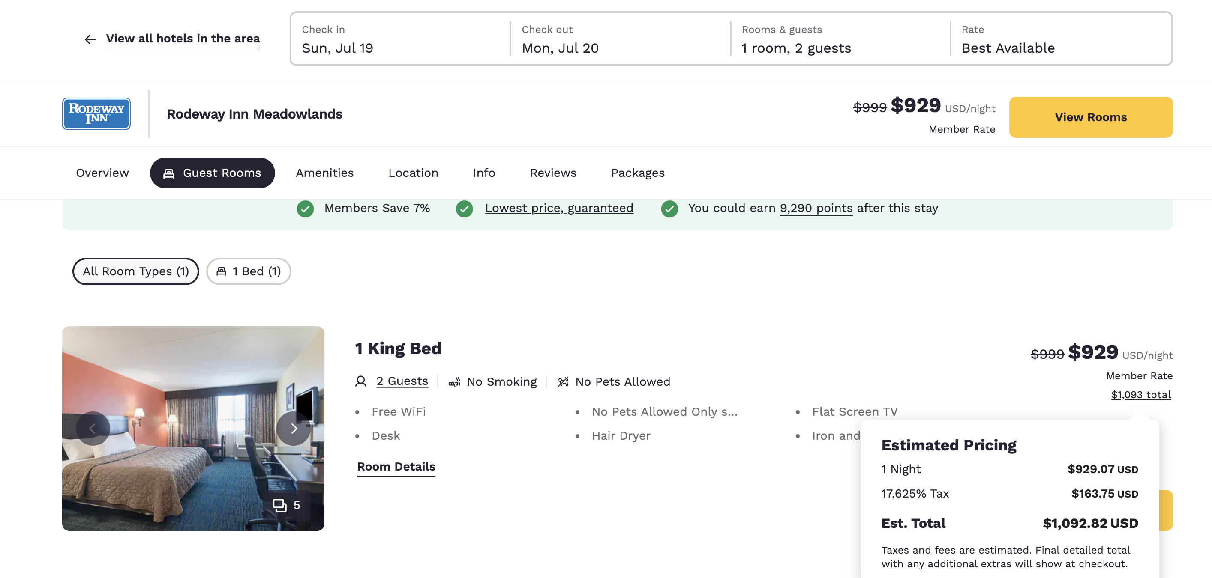
Task: Switch to the Amenities tab
Action: [x=324, y=173]
